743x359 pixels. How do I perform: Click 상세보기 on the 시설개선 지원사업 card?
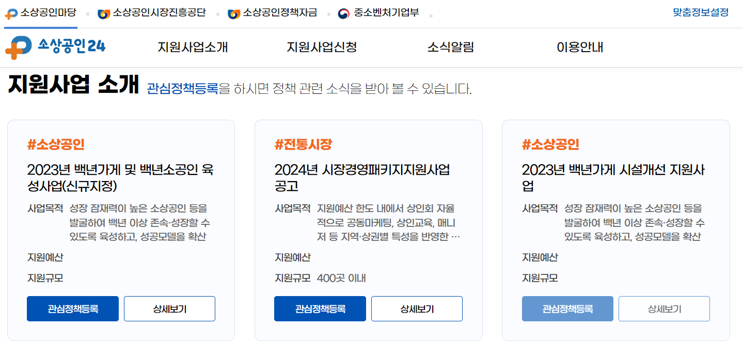click(664, 308)
